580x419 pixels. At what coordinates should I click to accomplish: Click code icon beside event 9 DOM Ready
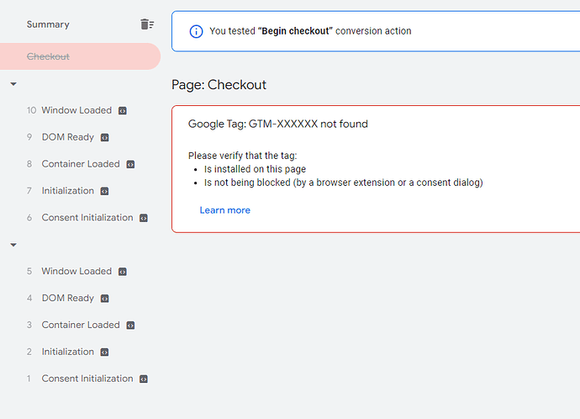[105, 137]
